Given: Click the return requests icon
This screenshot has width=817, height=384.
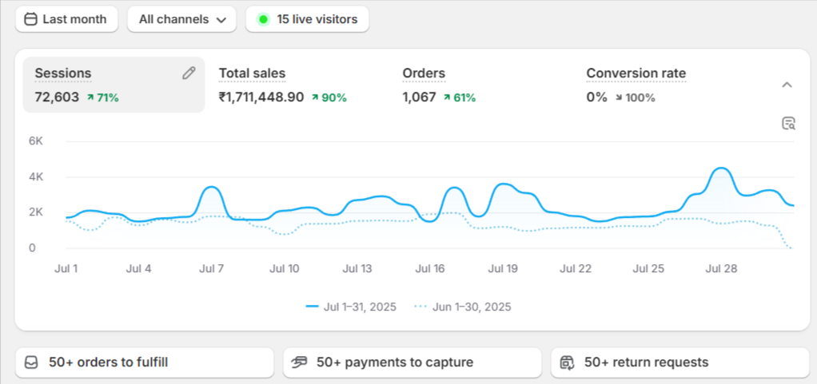Looking at the screenshot, I should point(568,362).
